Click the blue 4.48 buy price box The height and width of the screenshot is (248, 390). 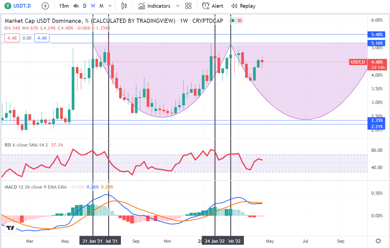click(42, 38)
